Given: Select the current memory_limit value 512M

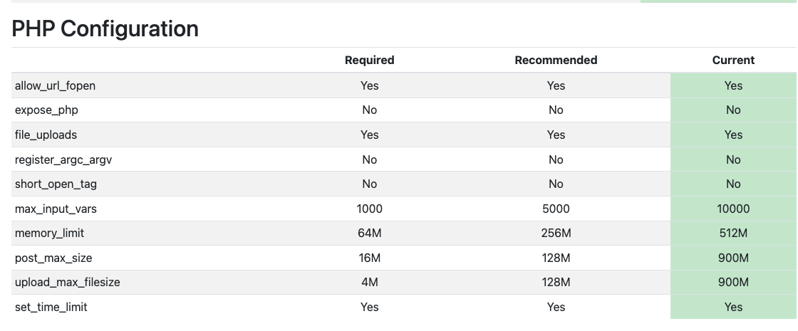Looking at the screenshot, I should click(x=733, y=233).
